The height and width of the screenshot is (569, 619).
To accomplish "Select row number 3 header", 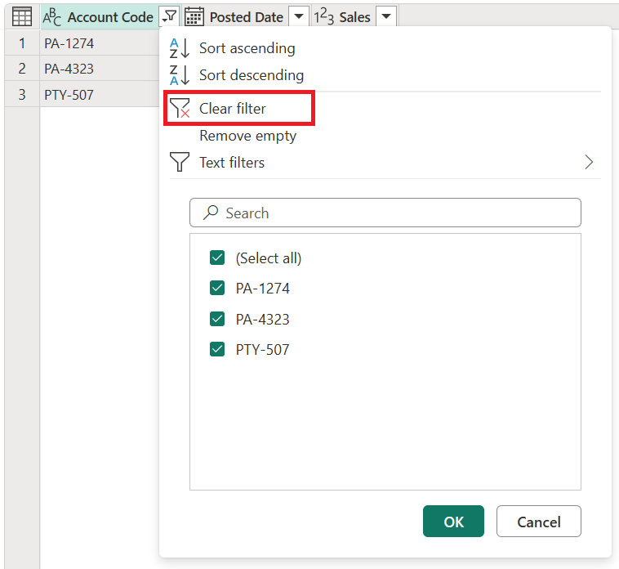I will coord(22,95).
